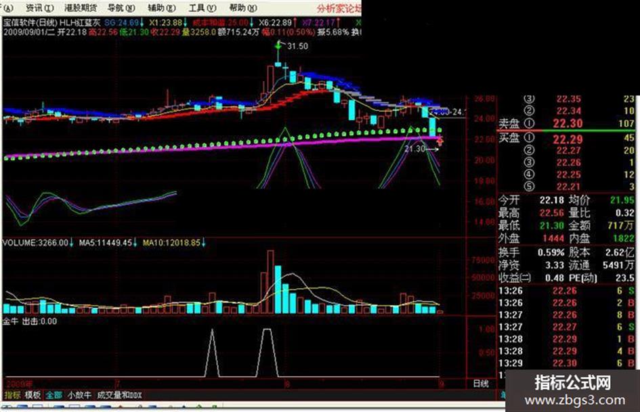Select the circled 5 buy level 22.21
Viewport: 640px width, 412px height.
point(580,187)
